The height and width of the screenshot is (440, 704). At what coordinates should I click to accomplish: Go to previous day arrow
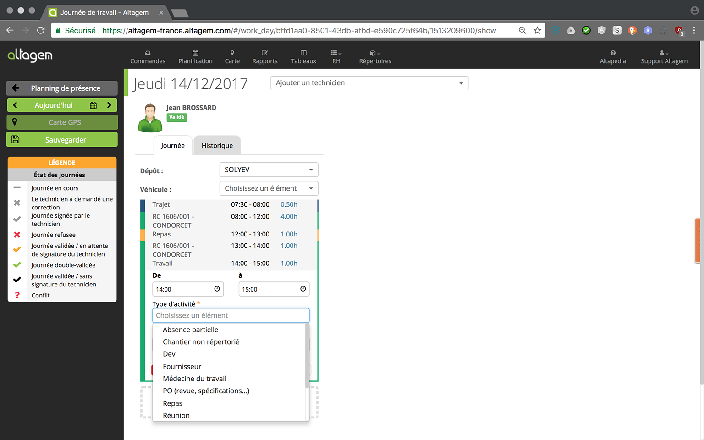15,105
